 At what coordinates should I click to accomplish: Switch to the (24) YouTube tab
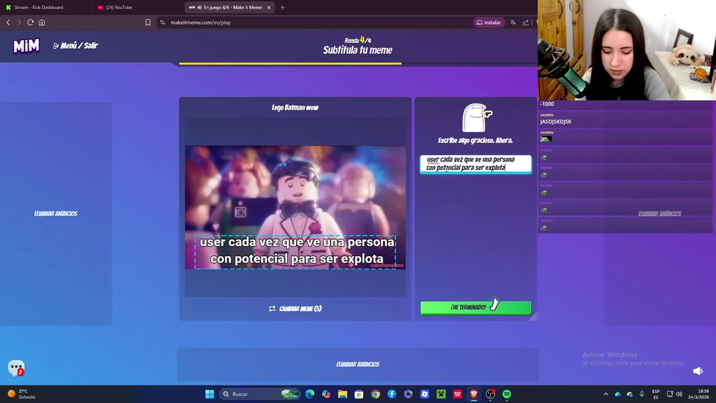[137, 7]
